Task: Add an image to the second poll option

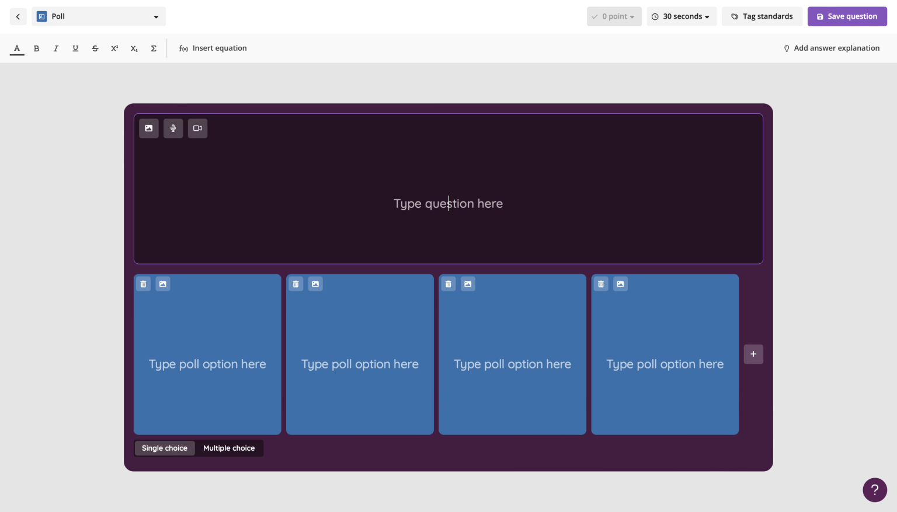Action: [315, 284]
